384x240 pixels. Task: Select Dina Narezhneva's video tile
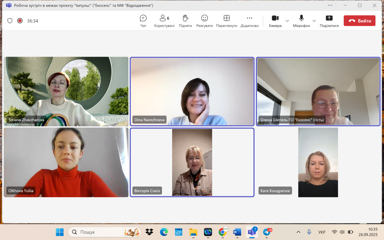pyautogui.click(x=192, y=91)
